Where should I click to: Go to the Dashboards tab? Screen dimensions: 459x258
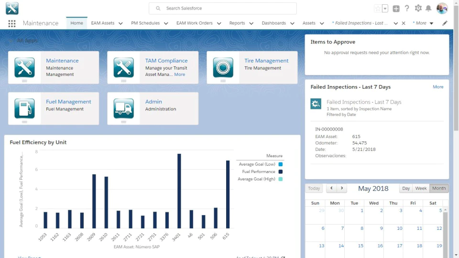coord(273,23)
